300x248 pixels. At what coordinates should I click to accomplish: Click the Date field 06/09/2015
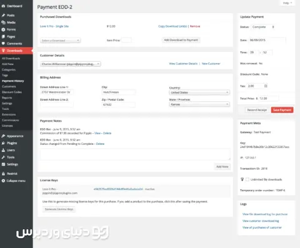pyautogui.click(x=267, y=40)
